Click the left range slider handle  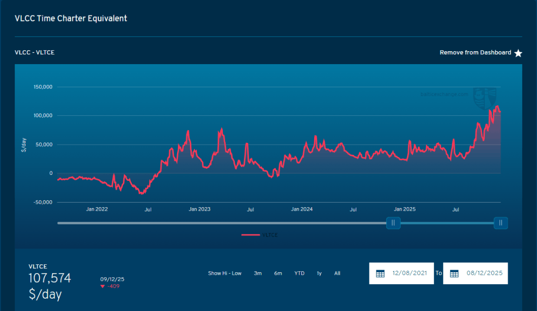tap(393, 223)
